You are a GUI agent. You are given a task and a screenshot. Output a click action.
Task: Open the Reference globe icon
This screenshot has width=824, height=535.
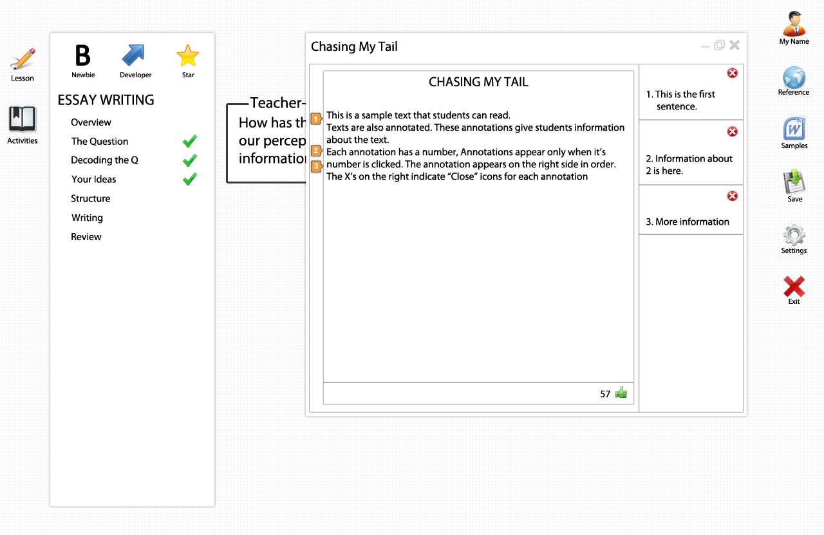tap(794, 77)
